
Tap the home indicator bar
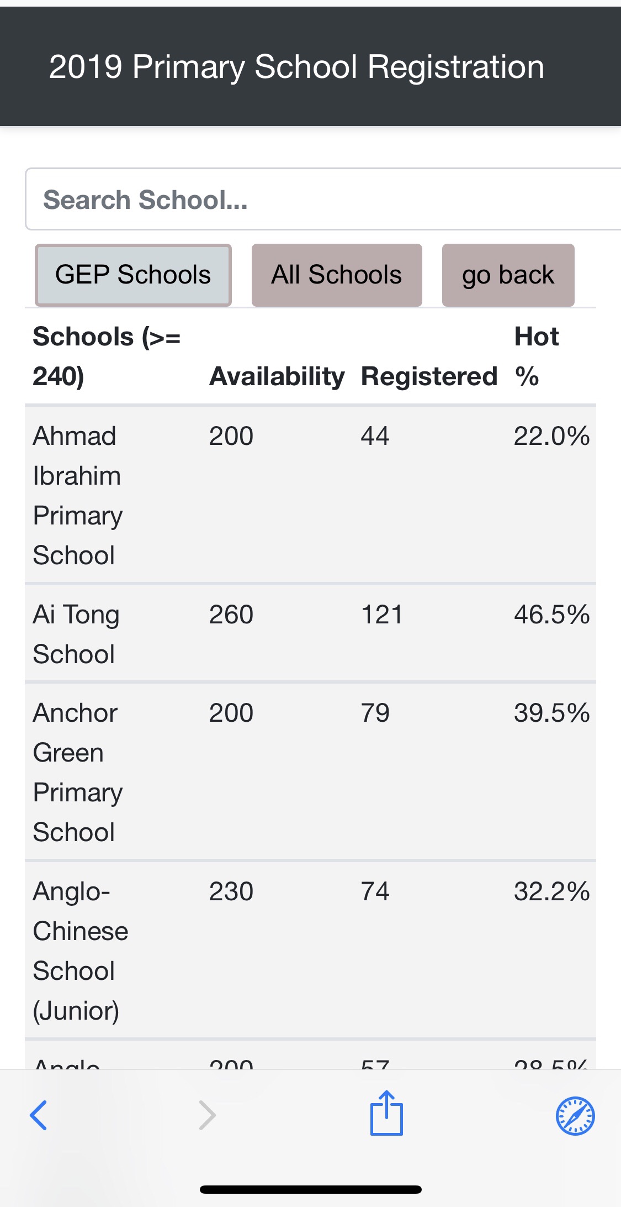click(x=310, y=1189)
